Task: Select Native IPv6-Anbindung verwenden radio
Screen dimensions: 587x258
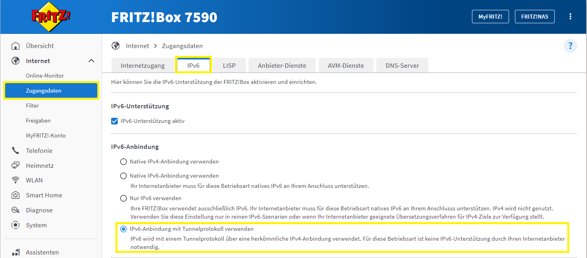Action: pyautogui.click(x=123, y=176)
